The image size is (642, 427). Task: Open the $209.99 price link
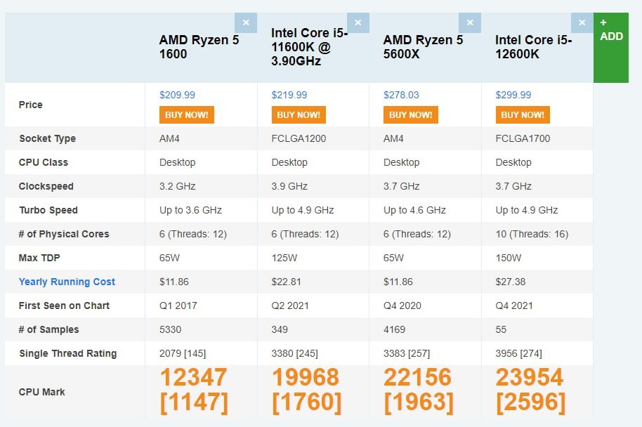177,95
